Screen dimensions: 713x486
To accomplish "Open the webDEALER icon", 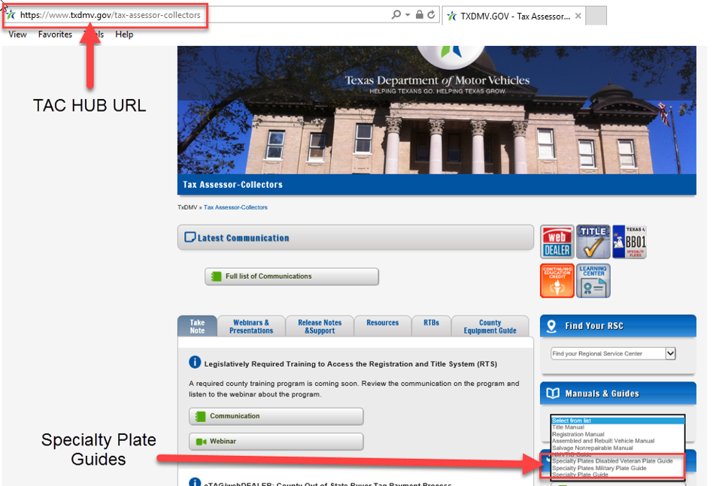I will (557, 242).
